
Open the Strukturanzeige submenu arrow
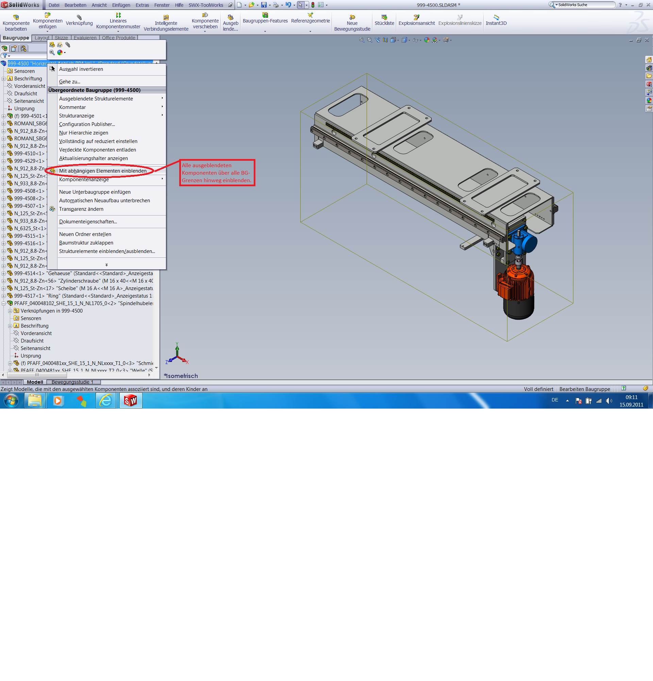click(162, 115)
